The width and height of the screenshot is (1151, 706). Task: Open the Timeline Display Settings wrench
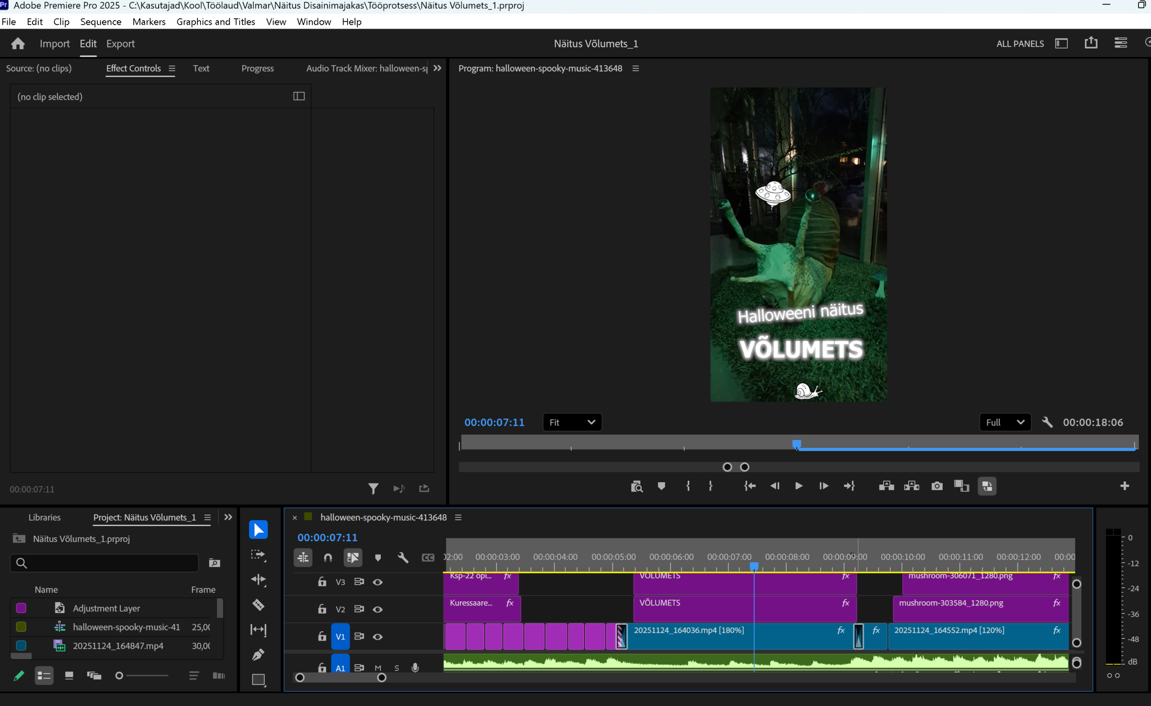click(403, 557)
